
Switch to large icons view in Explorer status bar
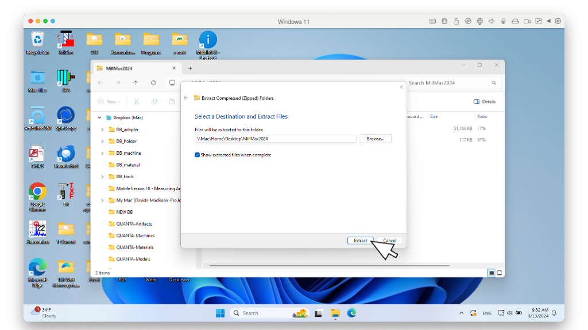point(500,273)
